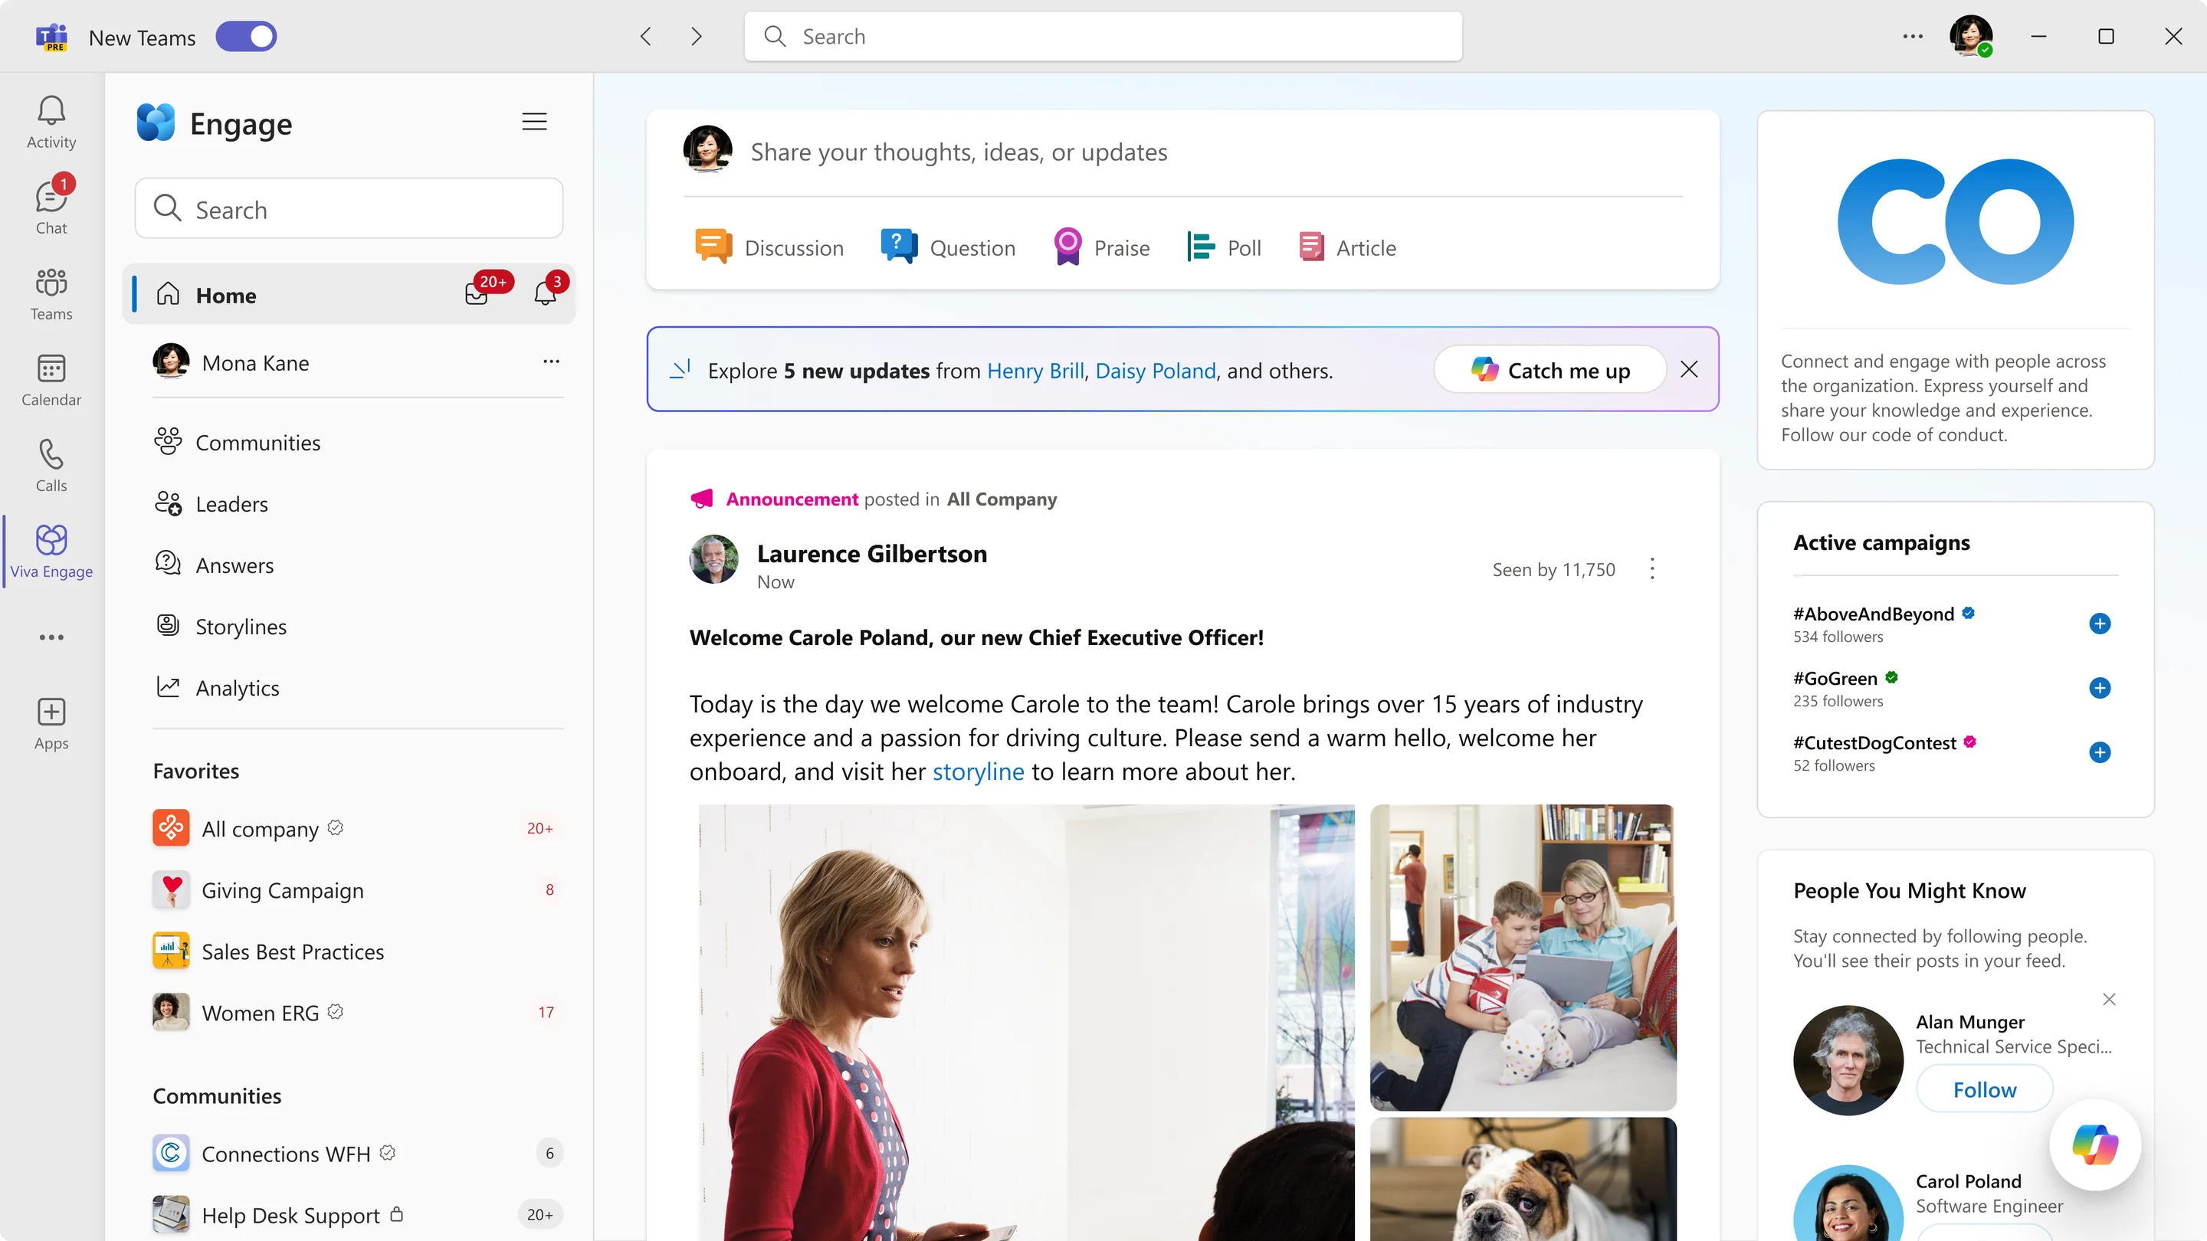Follow Alan Munger
Viewport: 2207px width, 1241px height.
1984,1089
